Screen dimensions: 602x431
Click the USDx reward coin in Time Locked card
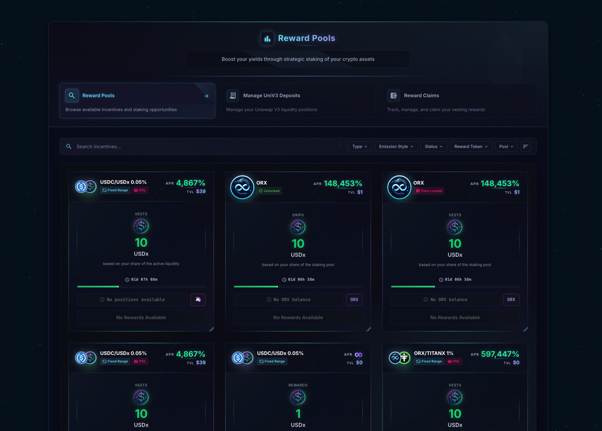tap(454, 227)
